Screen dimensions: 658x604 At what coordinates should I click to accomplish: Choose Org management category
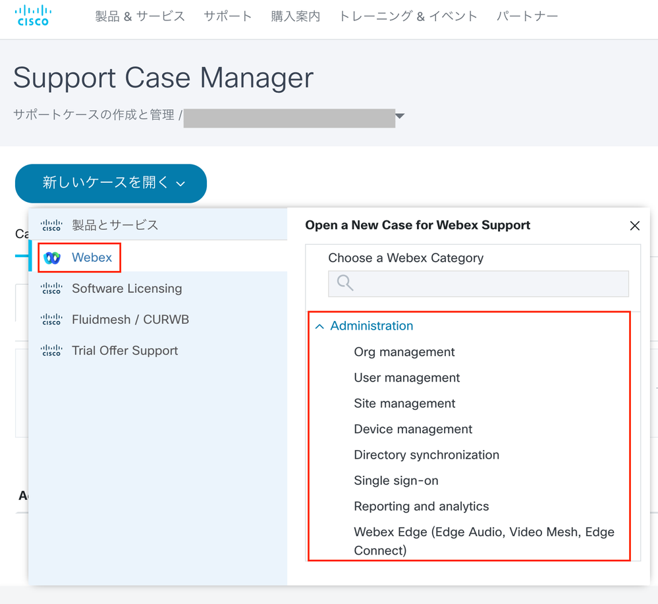404,352
